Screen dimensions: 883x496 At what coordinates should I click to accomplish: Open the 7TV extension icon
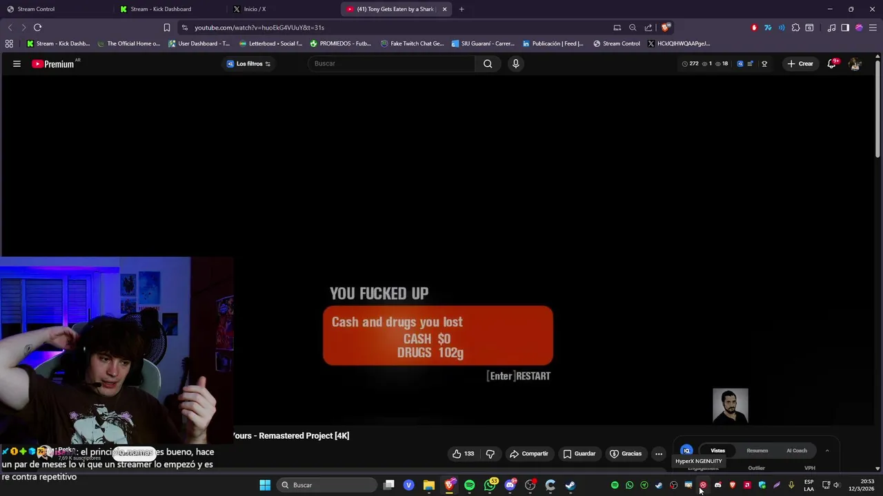pyautogui.click(x=768, y=28)
